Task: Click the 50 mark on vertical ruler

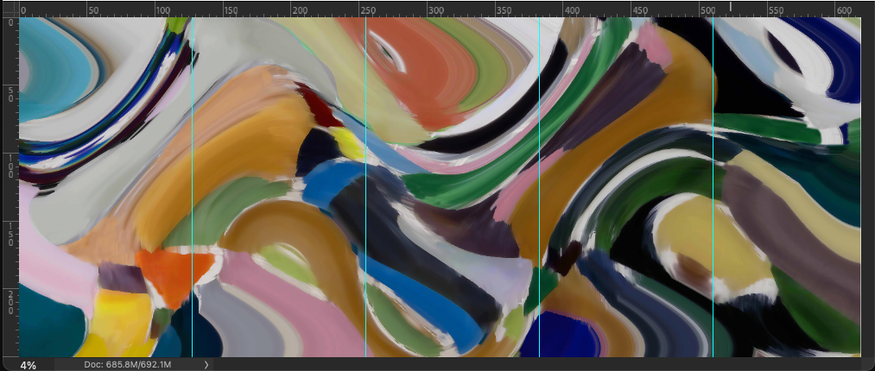Action: [10, 93]
